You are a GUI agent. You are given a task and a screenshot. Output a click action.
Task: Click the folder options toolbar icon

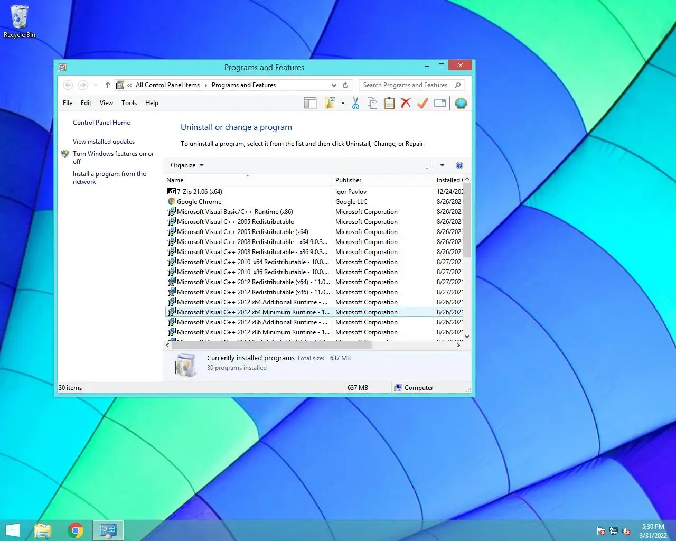[x=331, y=103]
